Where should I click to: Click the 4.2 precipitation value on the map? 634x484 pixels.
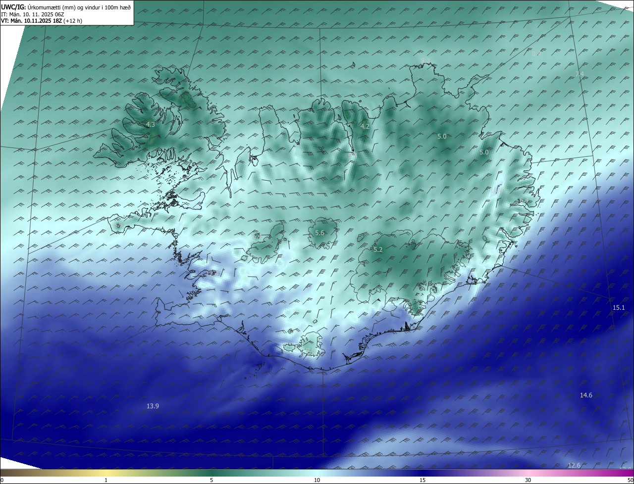tap(365, 126)
